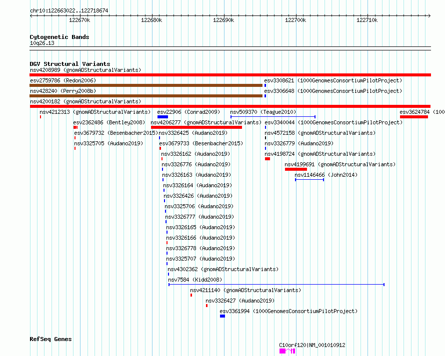Select nsv3325706 (Audano2019) label
This screenshot has height=356, width=445.
coord(199,206)
